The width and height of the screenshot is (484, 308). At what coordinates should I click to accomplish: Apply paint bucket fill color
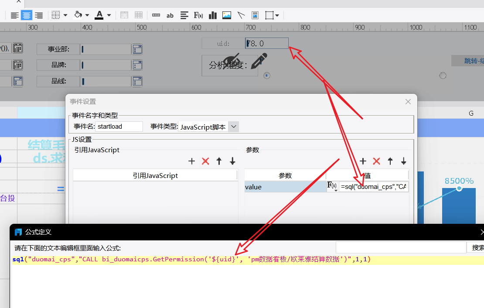coord(78,15)
